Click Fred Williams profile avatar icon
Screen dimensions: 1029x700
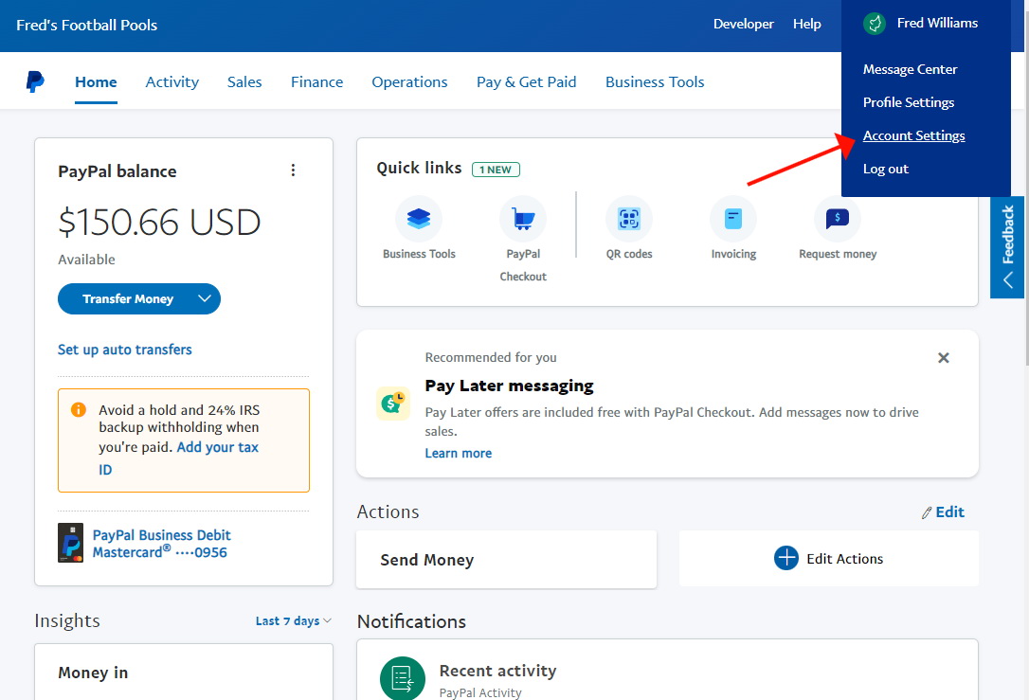875,24
